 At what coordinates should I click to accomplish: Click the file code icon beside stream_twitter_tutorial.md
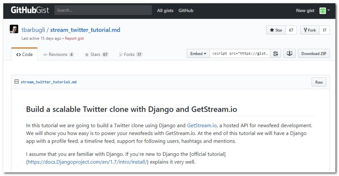click(x=17, y=82)
